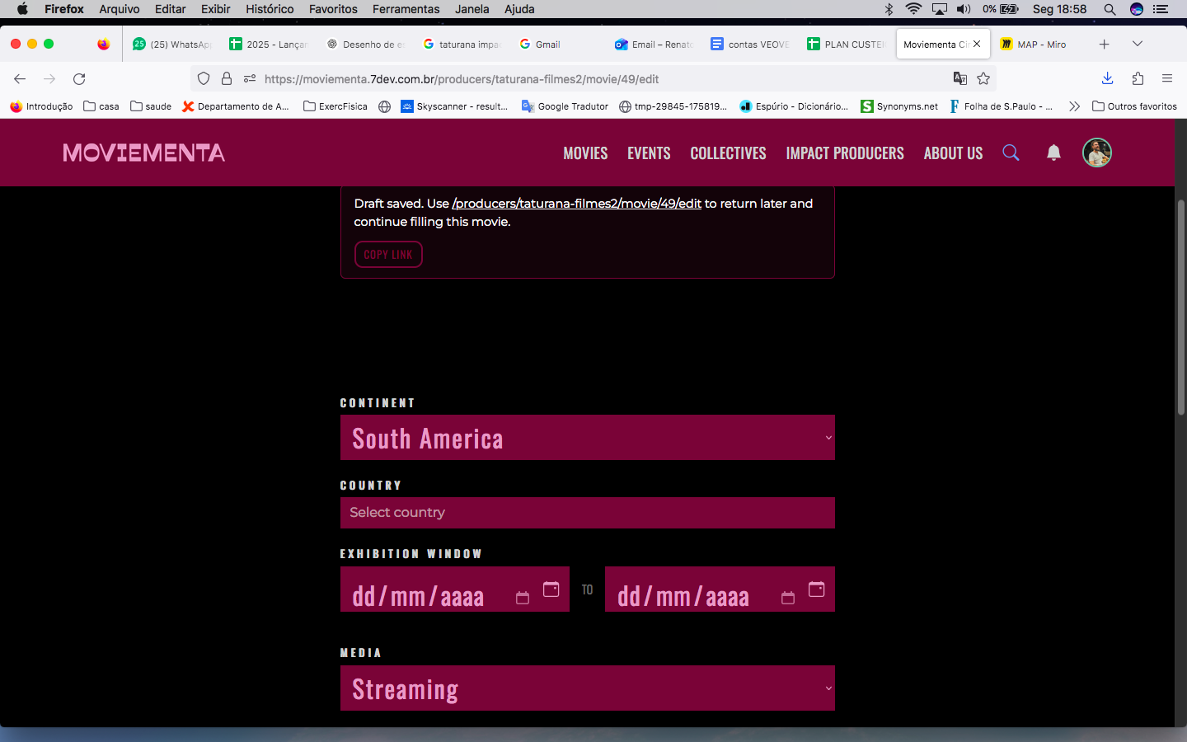Follow the draft movie edit link

click(x=576, y=204)
